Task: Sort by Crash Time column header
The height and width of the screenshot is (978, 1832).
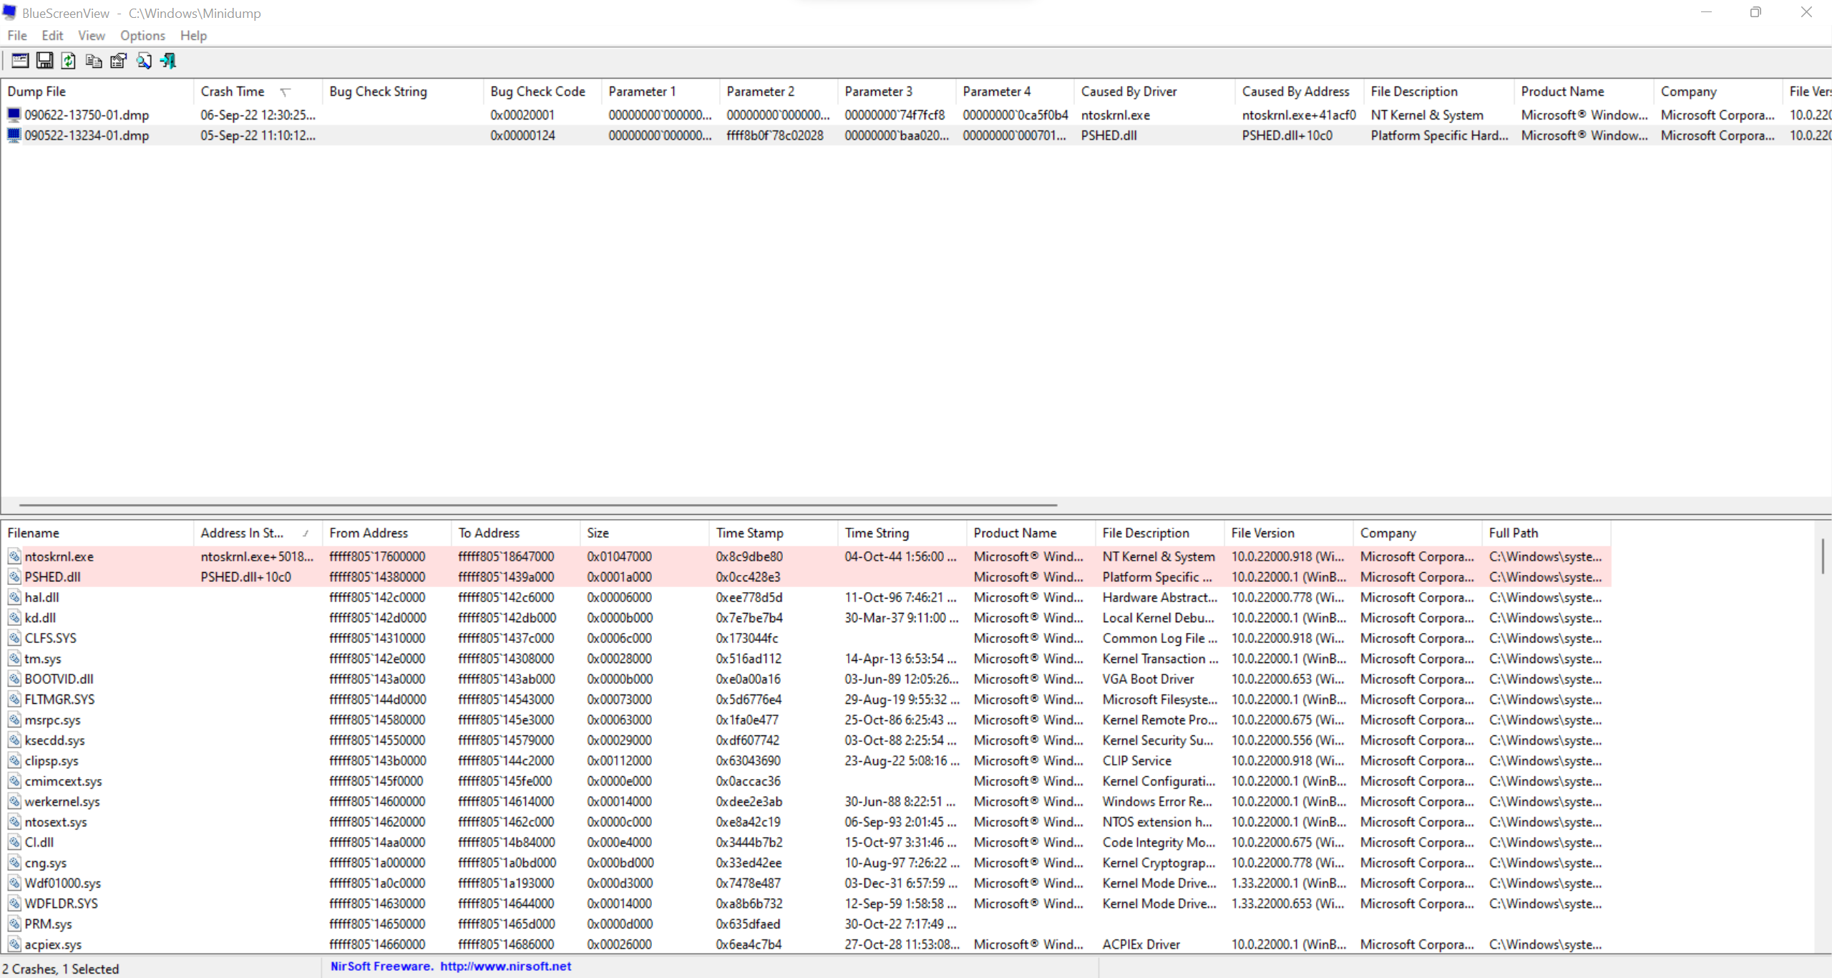Action: pos(233,92)
